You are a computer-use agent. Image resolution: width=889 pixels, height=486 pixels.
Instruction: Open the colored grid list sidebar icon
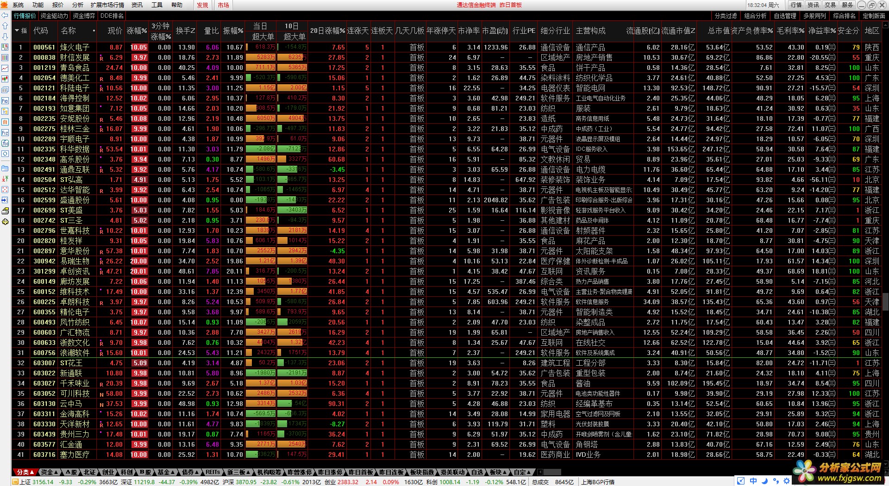click(x=5, y=58)
